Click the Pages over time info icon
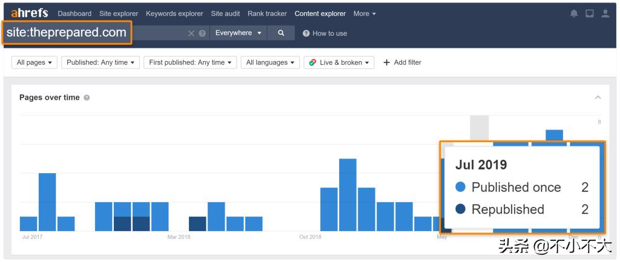Screen dimensions: 620x262 [87, 97]
